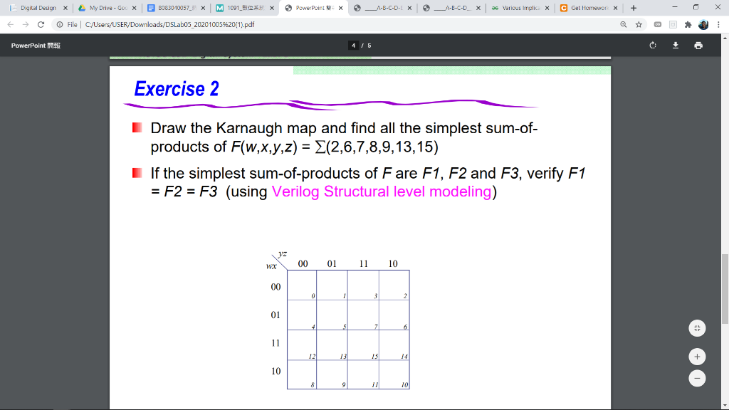Print the current PDF document
The image size is (729, 410).
(698, 45)
